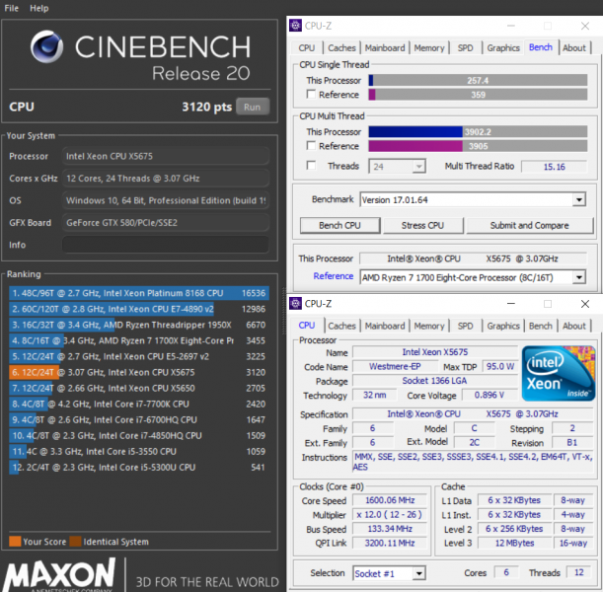Open the Socket #1 selection dropdown
This screenshot has width=603, height=592.
click(x=418, y=573)
